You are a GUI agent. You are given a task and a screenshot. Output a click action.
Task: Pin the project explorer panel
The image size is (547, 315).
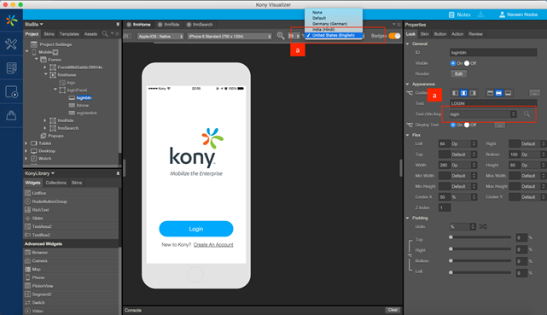tap(118, 25)
